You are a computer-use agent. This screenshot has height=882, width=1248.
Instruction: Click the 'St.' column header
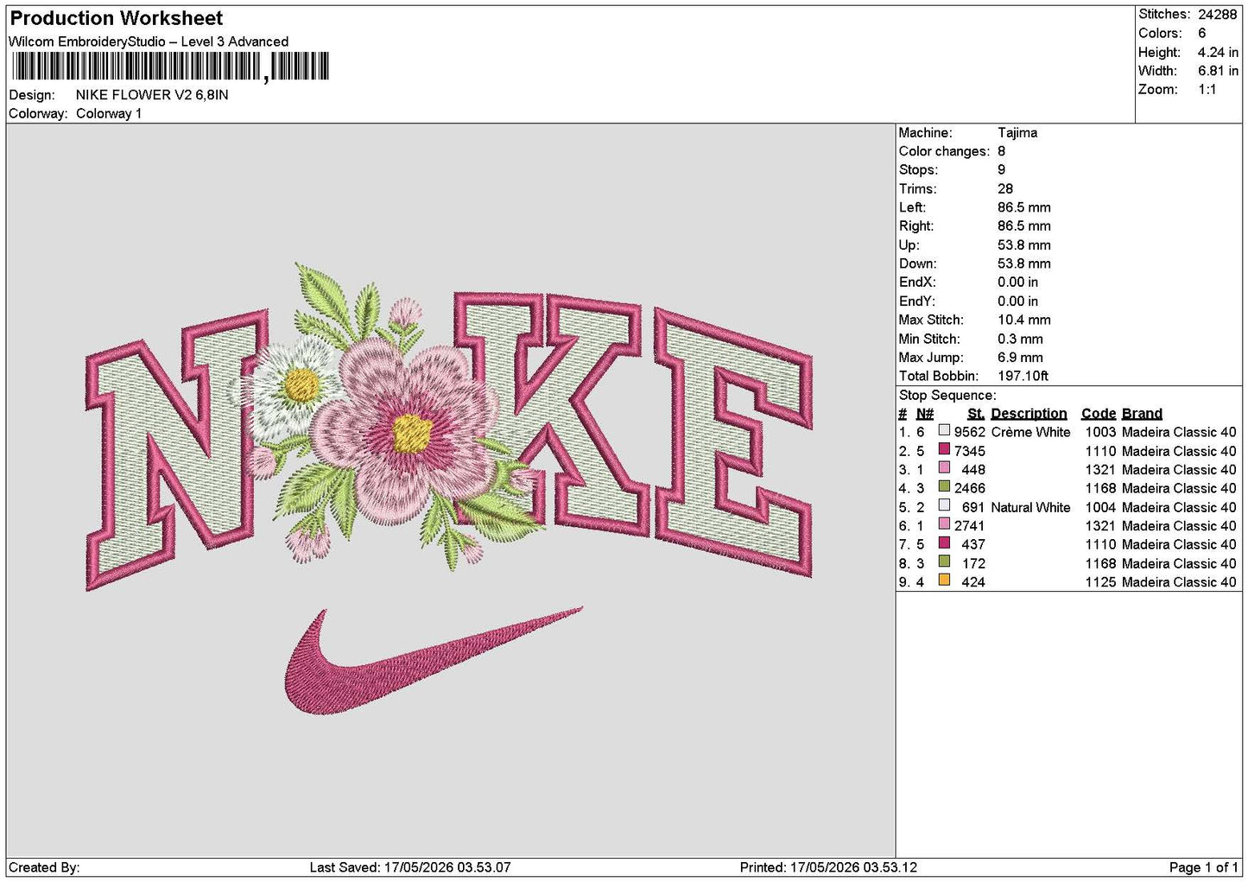976,414
